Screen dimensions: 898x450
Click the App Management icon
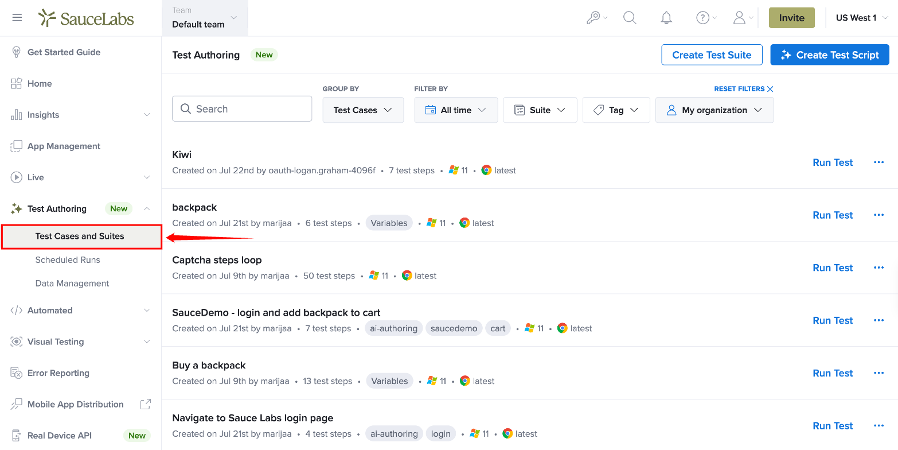tap(16, 146)
